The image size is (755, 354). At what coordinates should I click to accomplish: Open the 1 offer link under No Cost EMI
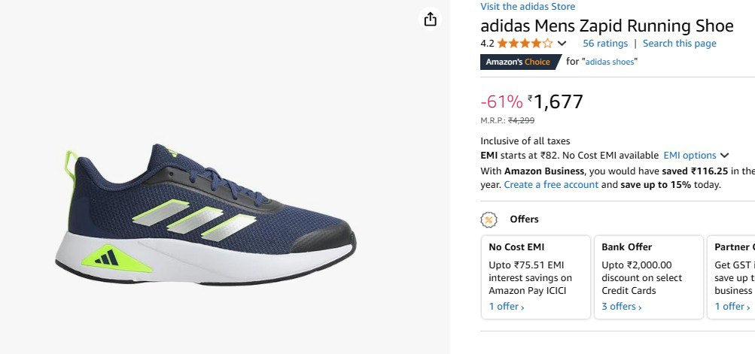(506, 306)
